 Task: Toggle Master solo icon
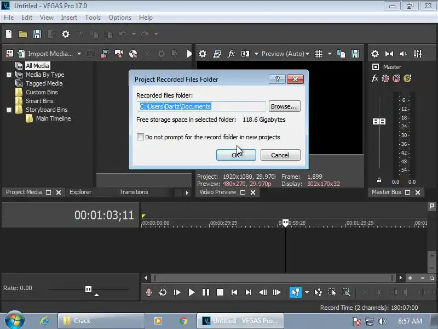point(407,78)
